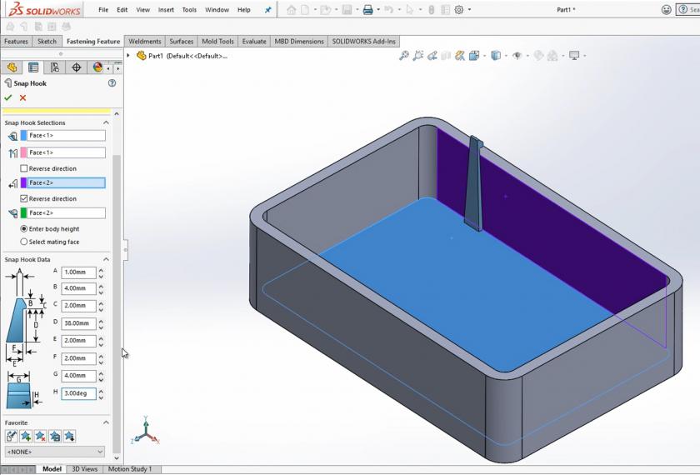700x475 pixels.
Task: Collapse the Snap Hook Data section
Action: coord(106,259)
